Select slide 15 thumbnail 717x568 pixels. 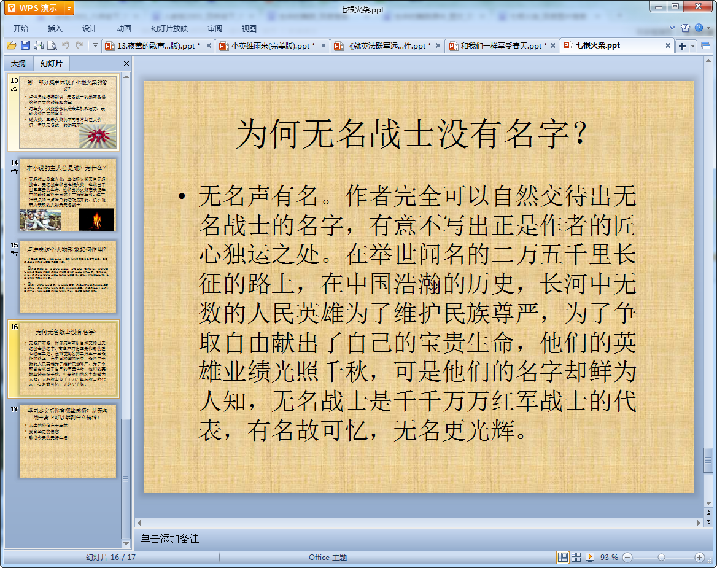68,277
